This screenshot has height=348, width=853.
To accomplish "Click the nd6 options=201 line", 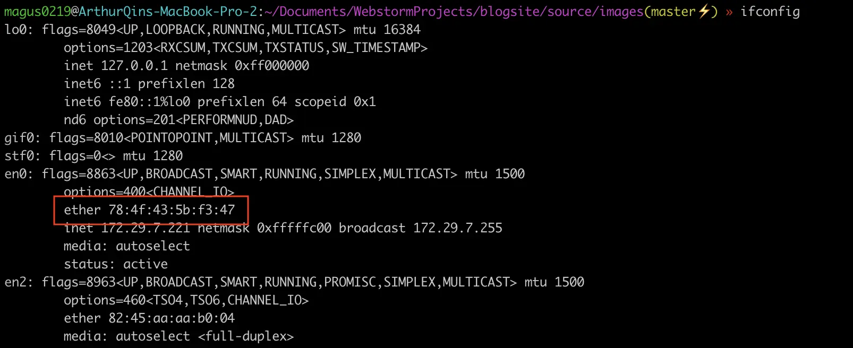I will (x=178, y=120).
